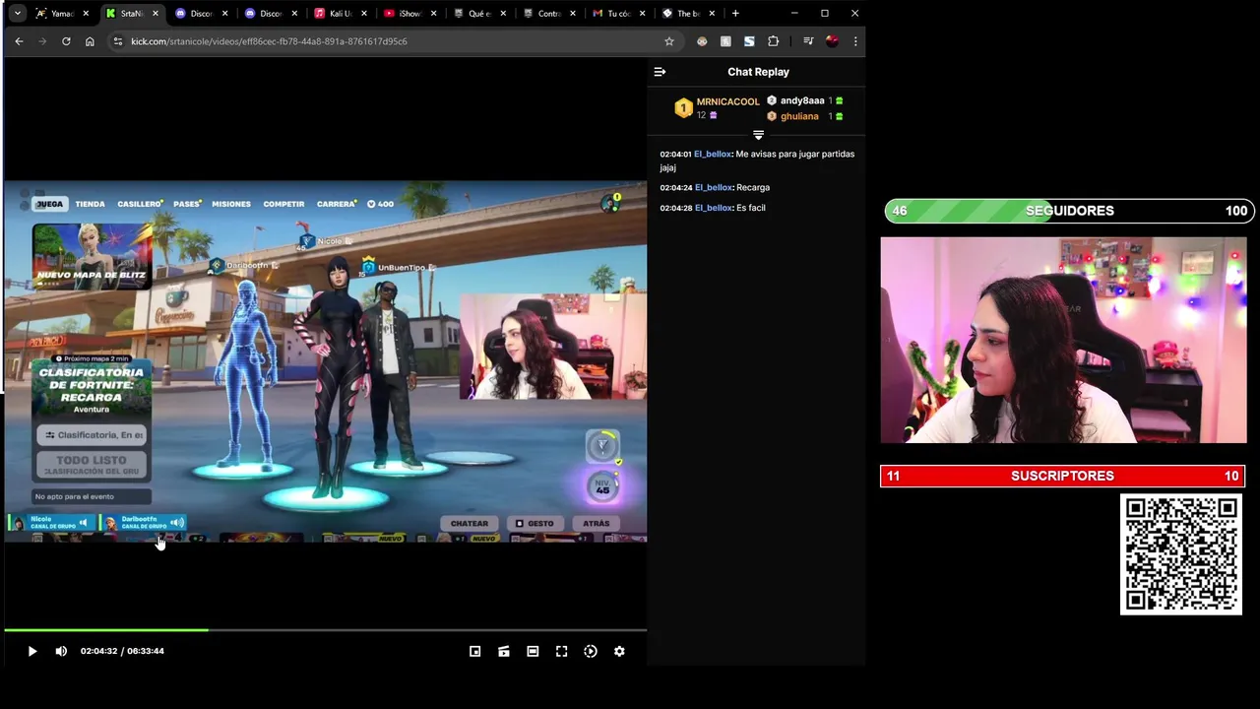This screenshot has width=1260, height=709.
Task: Select PASES in the Fortnite menu
Action: click(x=187, y=204)
